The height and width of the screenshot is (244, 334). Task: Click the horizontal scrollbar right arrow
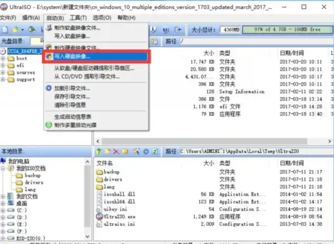coord(329,141)
